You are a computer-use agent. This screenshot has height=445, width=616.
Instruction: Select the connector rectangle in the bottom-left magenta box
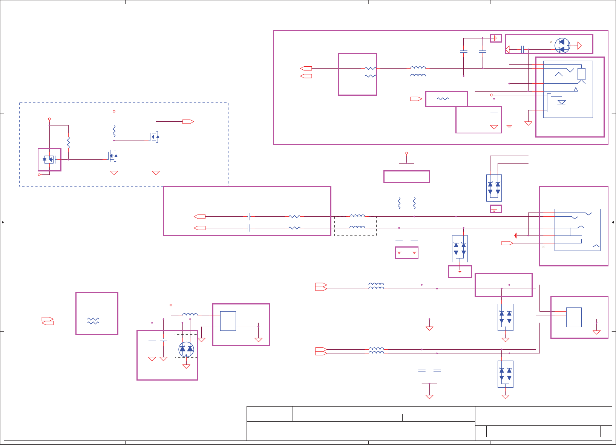pos(228,321)
